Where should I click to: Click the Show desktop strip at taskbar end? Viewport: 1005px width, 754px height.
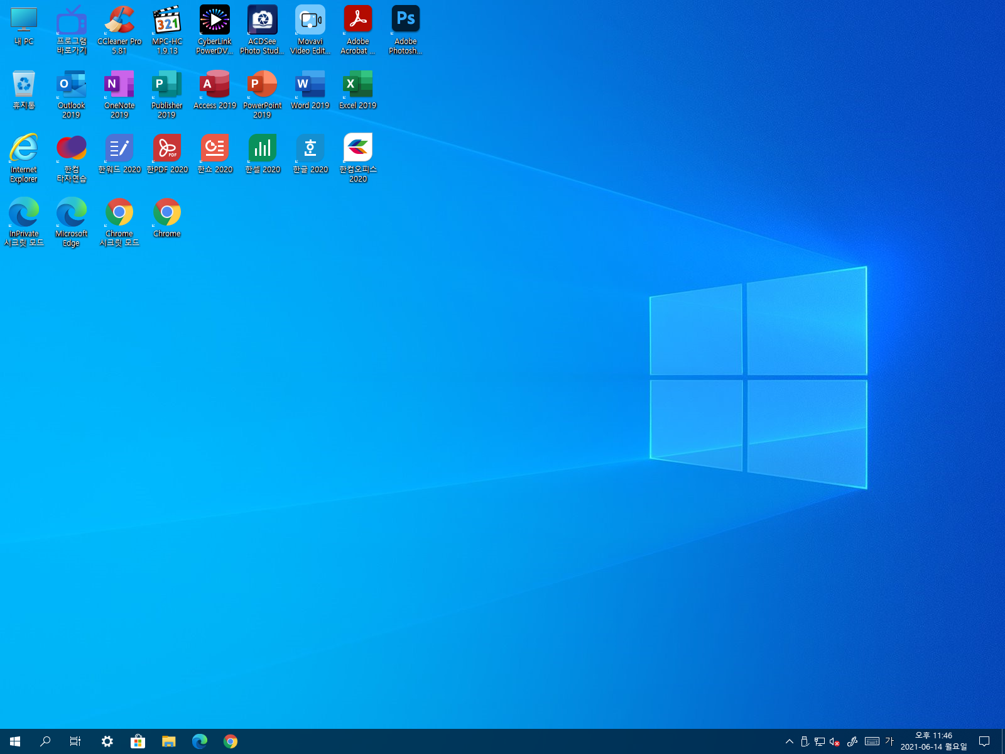pos(1003,741)
